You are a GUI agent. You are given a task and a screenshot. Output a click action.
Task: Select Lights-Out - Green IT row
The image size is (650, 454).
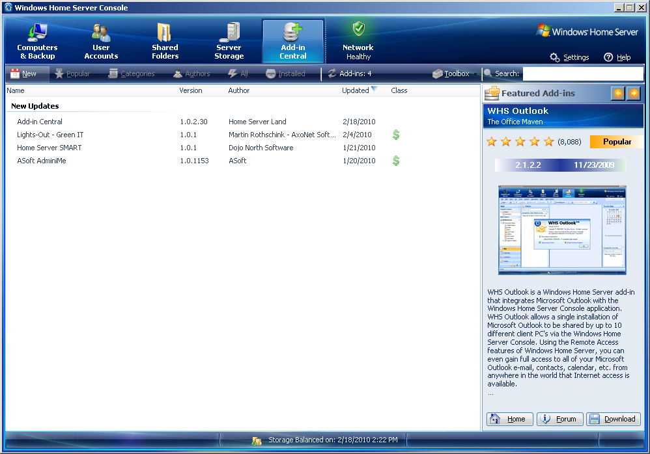point(242,135)
